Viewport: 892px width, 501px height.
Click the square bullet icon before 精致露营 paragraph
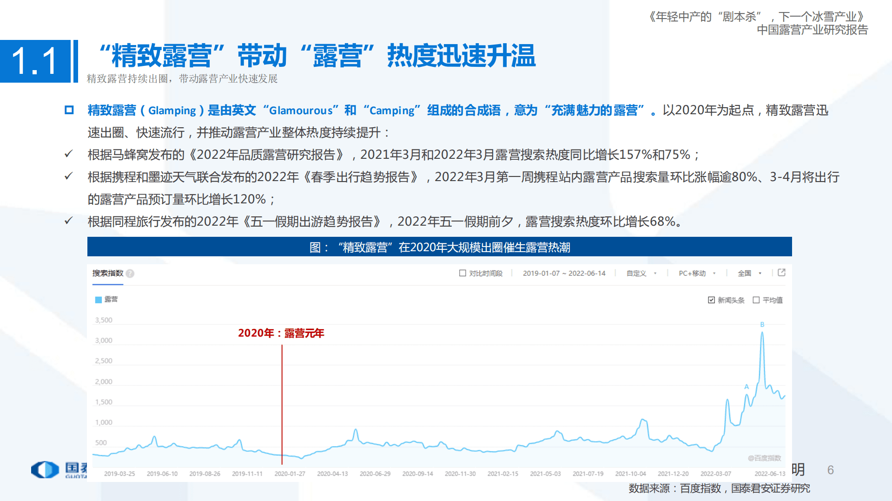pos(69,110)
